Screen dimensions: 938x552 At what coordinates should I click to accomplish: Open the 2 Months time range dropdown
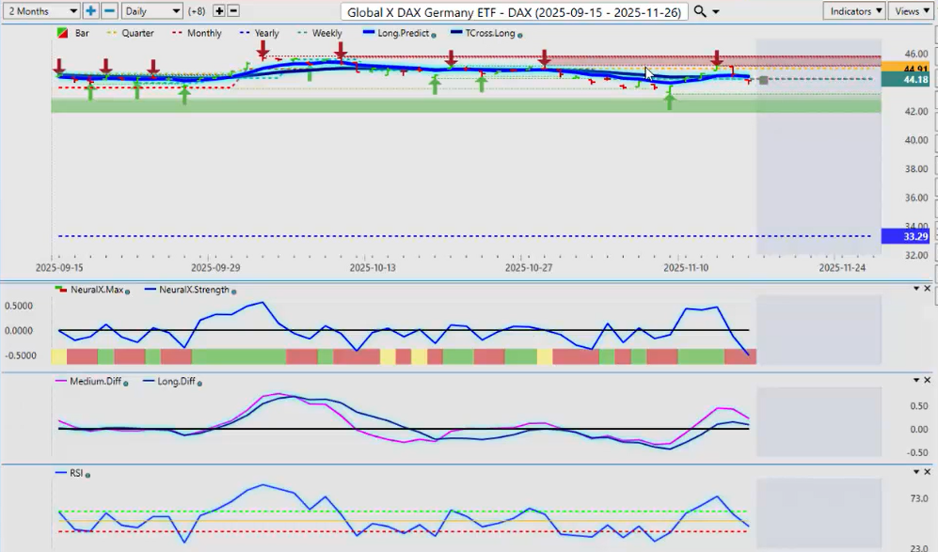click(x=40, y=11)
